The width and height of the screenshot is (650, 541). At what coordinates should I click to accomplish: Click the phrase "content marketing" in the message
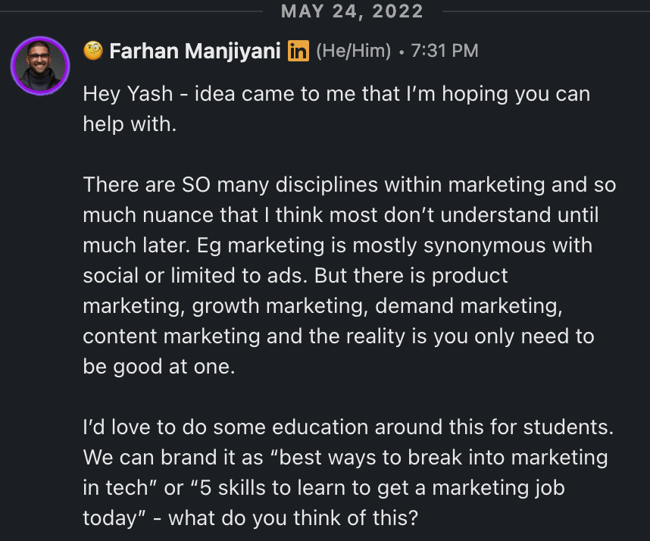171,336
